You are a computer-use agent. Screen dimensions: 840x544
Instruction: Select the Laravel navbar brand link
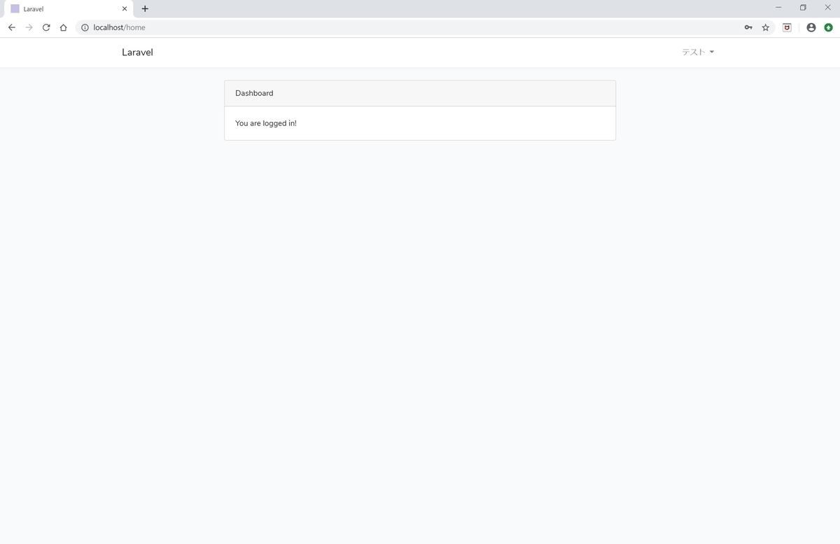click(x=137, y=52)
